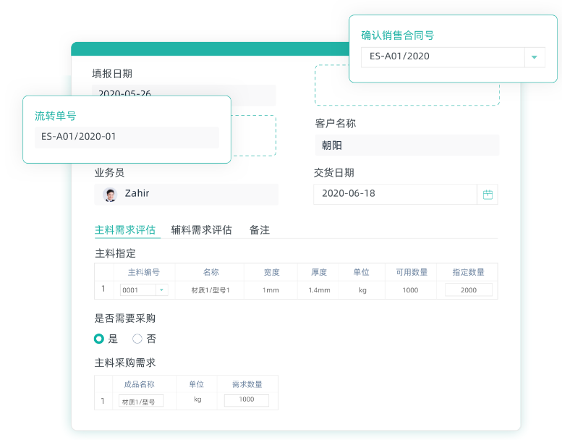
Task: Click the 指定数量 input showing 2000
Action: tap(468, 290)
